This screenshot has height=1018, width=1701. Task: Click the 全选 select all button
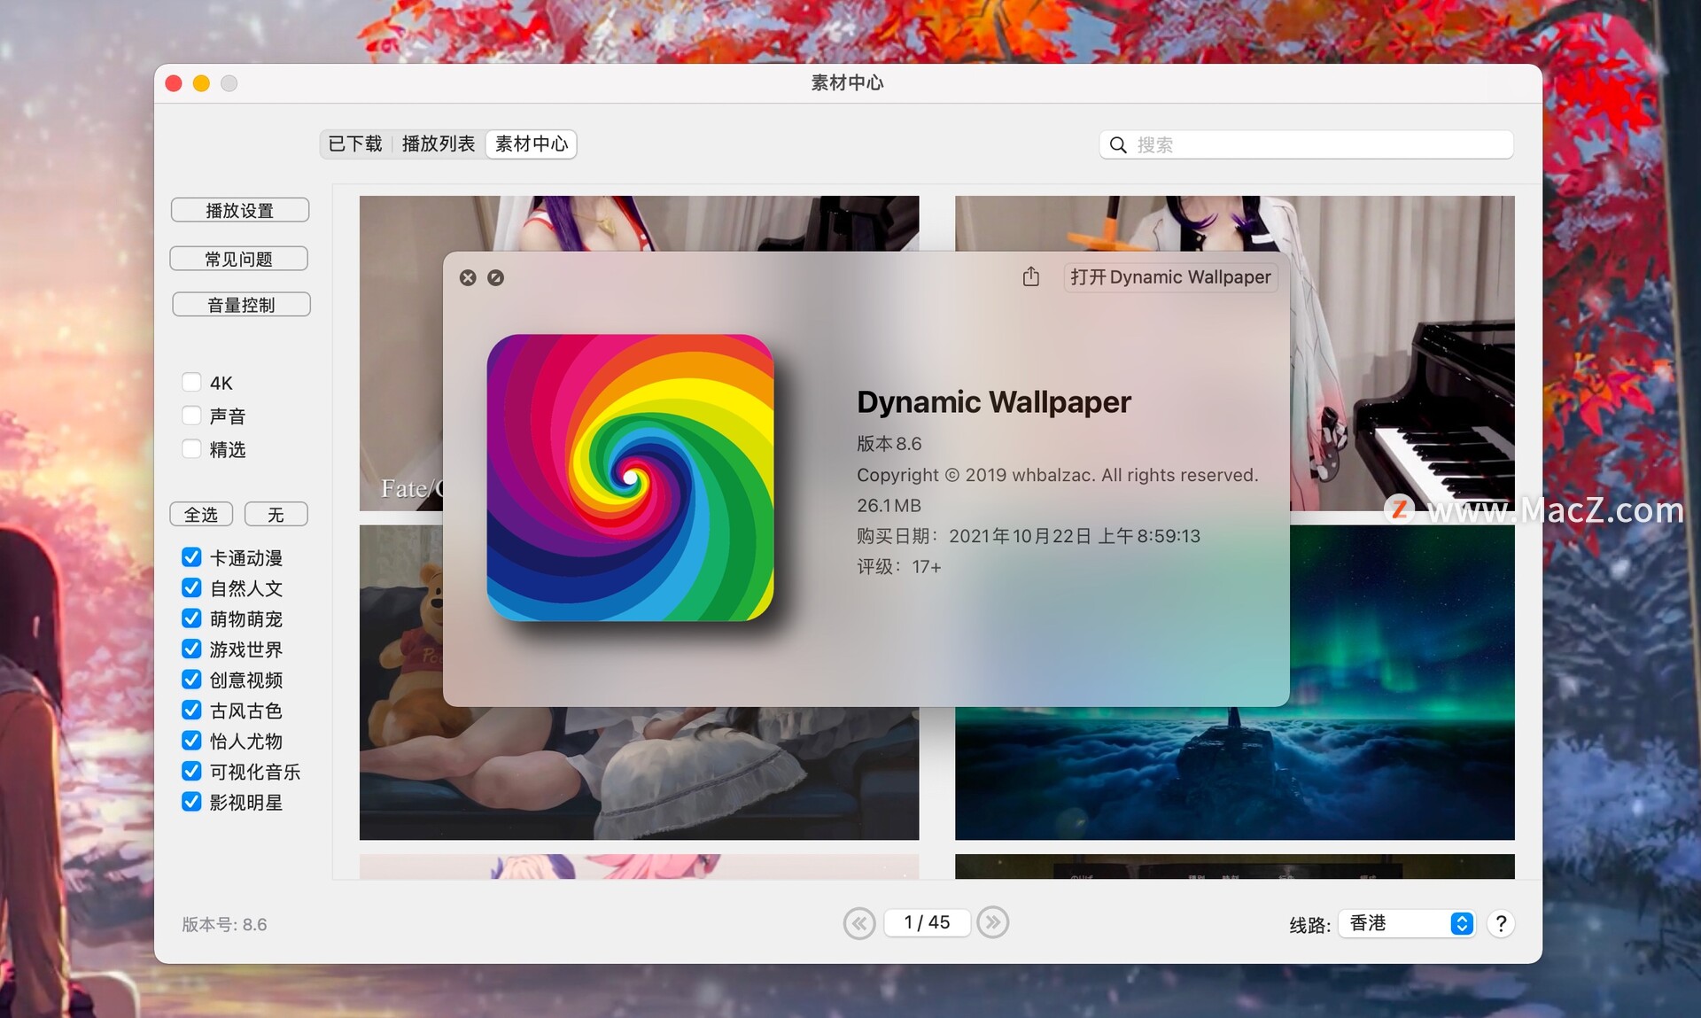(x=201, y=515)
